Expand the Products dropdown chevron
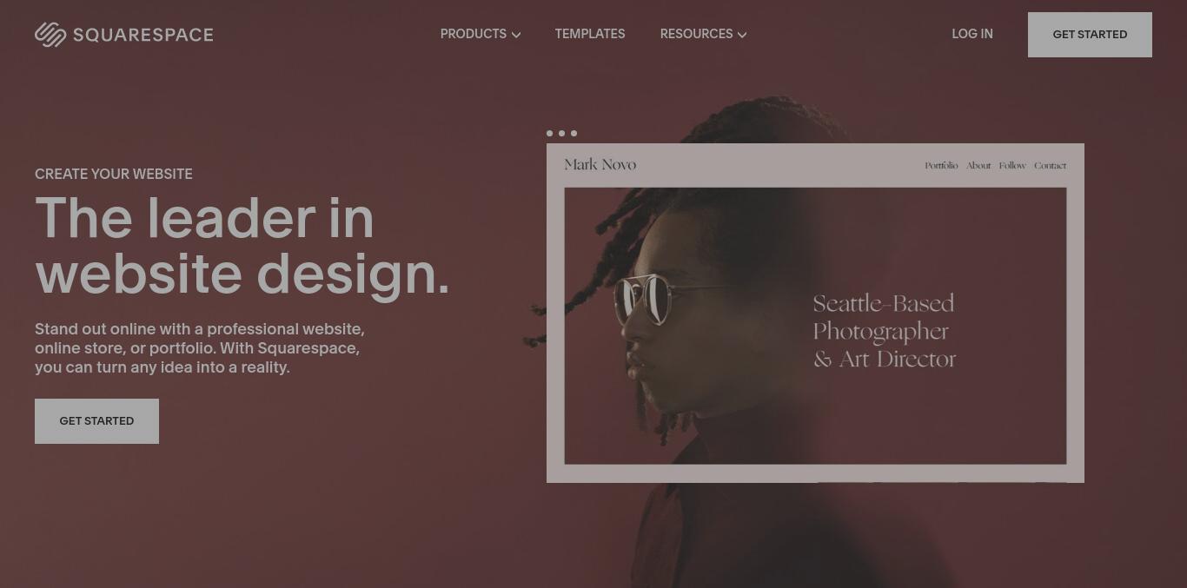1187x588 pixels. [x=516, y=35]
